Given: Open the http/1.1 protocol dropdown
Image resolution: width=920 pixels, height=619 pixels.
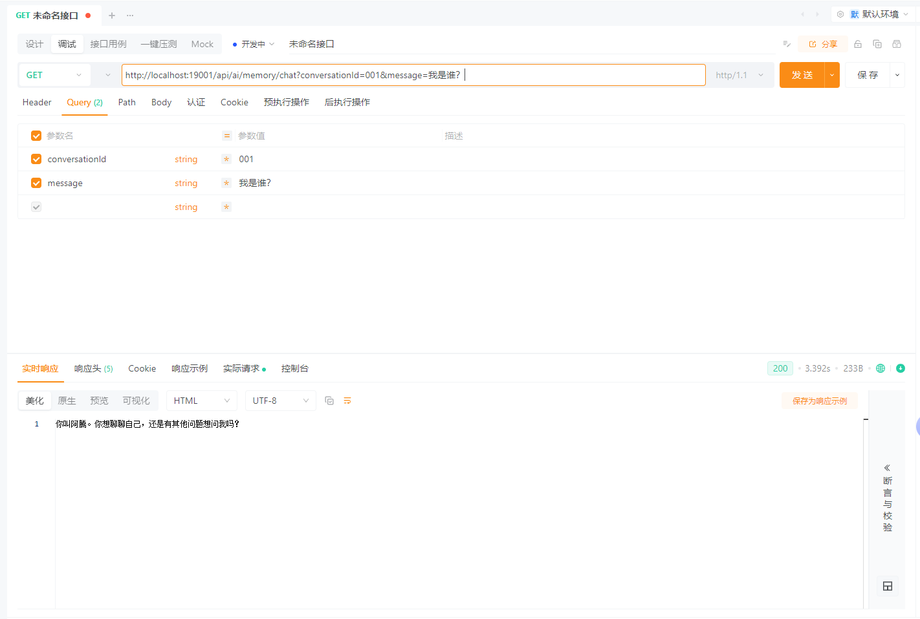Looking at the screenshot, I should [x=739, y=75].
